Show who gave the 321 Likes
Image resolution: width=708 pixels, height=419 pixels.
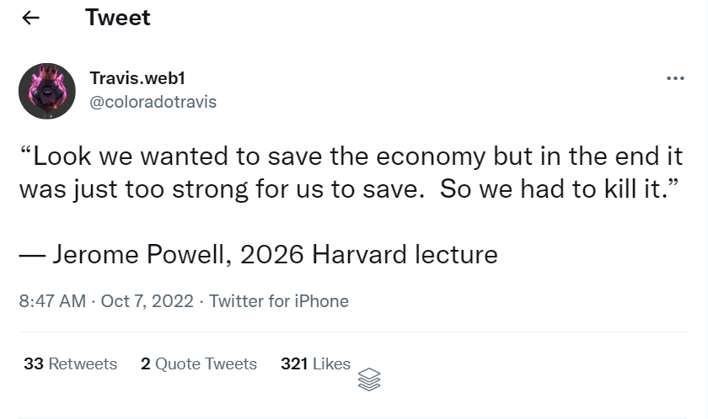315,363
